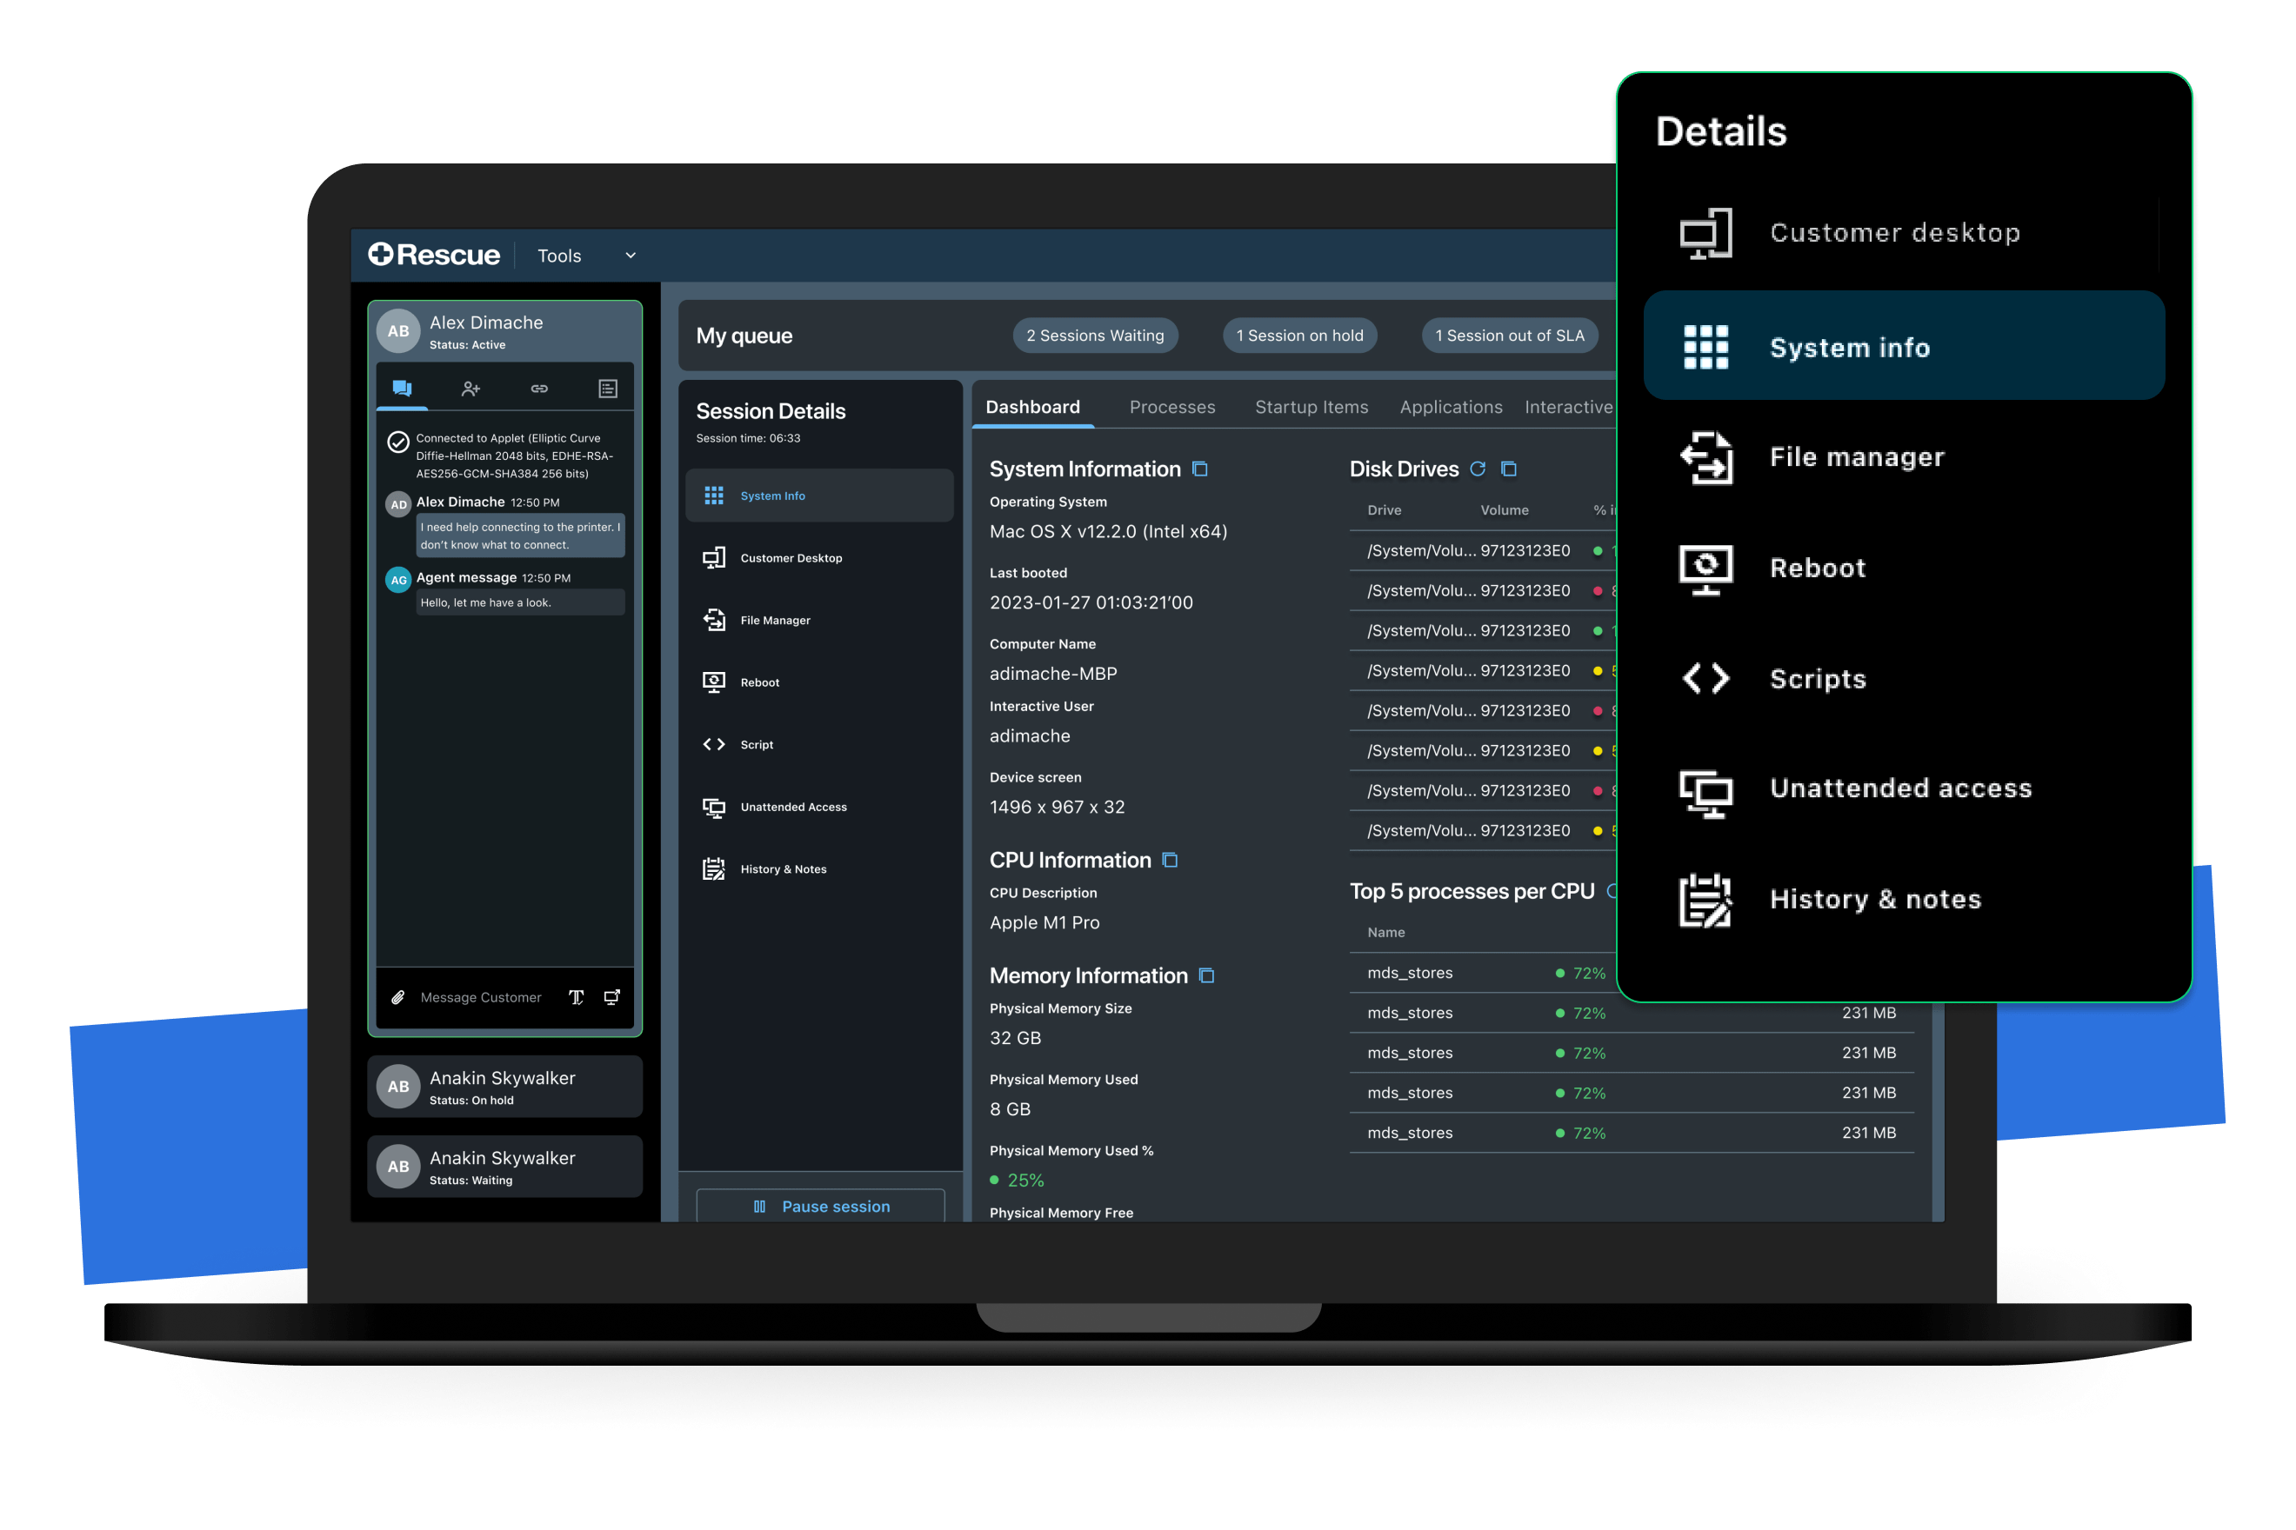Open the Startup Items tab
This screenshot has height=1530, width=2296.
(x=1311, y=407)
